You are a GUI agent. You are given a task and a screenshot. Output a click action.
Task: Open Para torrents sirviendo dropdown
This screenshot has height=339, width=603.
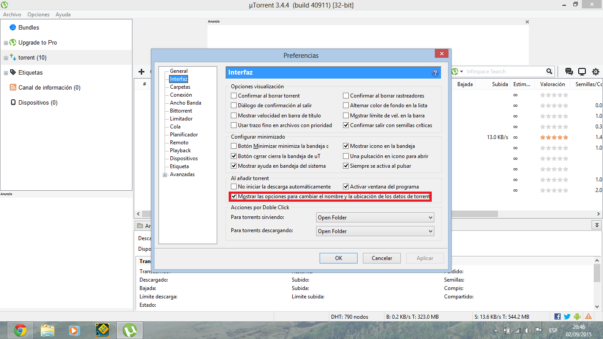tap(375, 218)
